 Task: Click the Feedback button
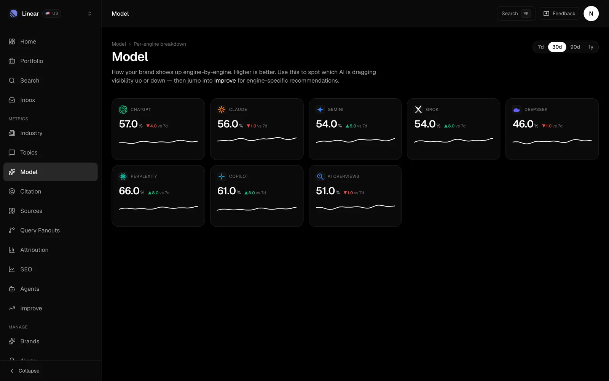(x=559, y=14)
